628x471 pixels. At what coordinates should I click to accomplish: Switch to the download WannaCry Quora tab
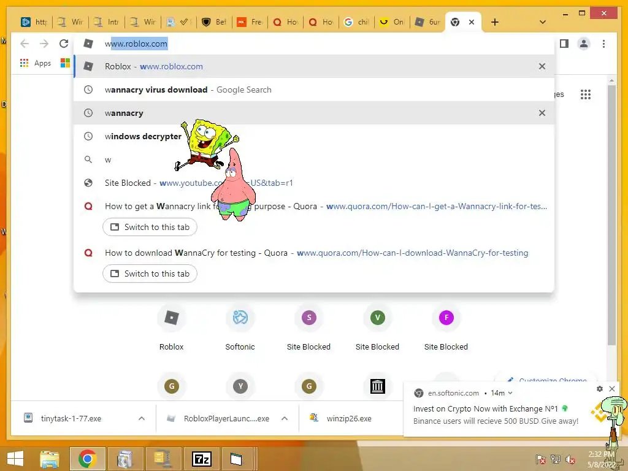coord(150,274)
